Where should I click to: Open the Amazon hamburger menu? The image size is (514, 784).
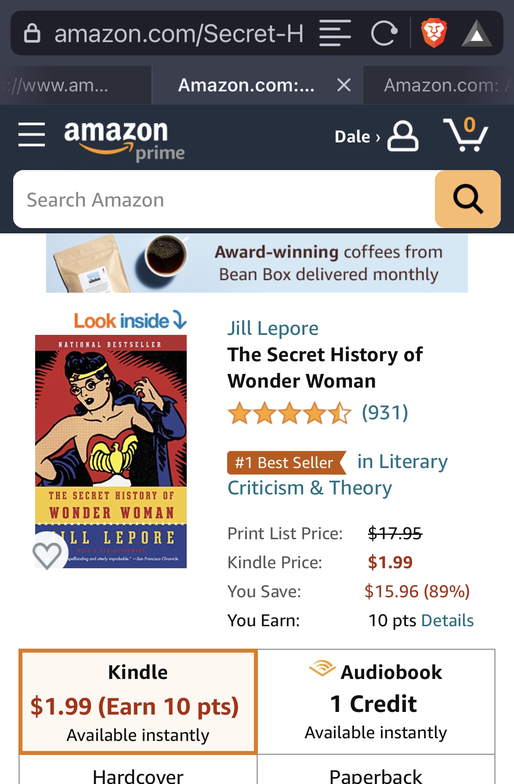pos(32,134)
